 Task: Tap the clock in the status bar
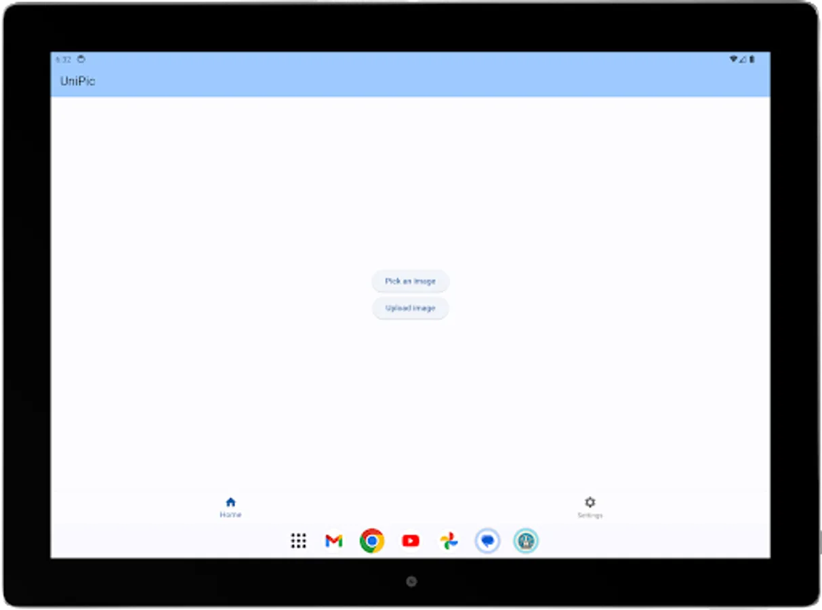point(63,60)
